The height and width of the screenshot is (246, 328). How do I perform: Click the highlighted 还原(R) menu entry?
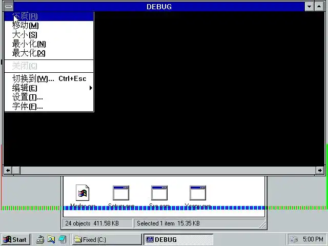(x=49, y=16)
